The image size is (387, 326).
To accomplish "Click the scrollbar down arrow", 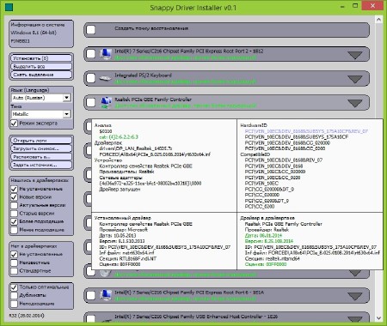I will click(378, 318).
